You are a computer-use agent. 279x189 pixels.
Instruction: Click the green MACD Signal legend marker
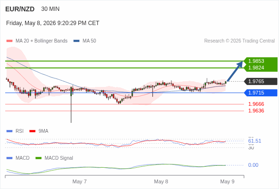tap(38, 158)
